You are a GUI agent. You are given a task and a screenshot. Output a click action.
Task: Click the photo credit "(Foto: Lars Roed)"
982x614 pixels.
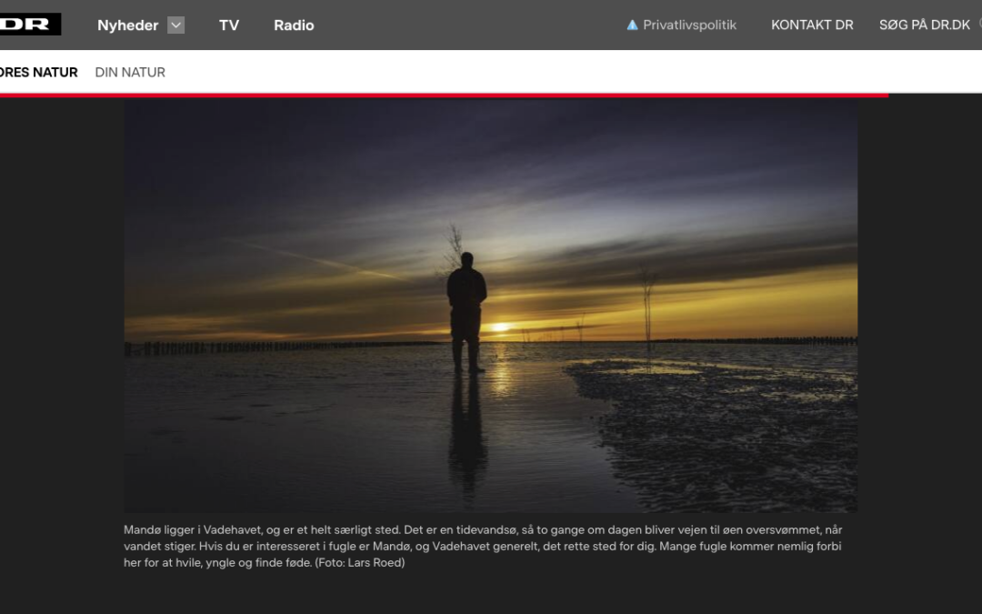click(360, 563)
